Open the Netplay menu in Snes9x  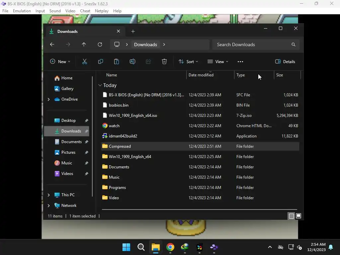click(102, 11)
